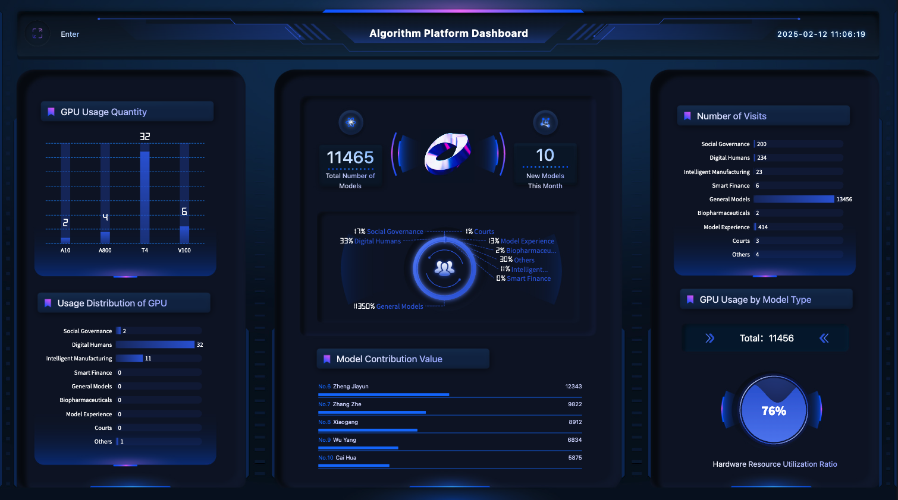898x500 pixels.
Task: Click the users icon in the donut chart
Action: [x=444, y=268]
